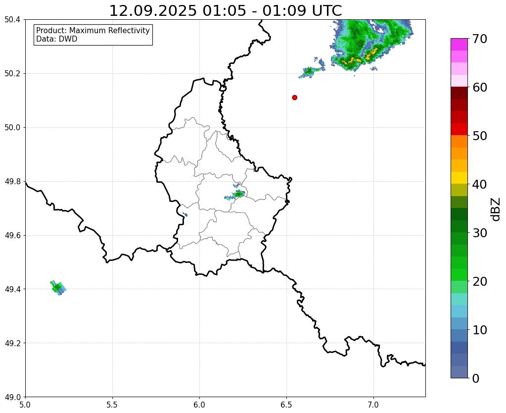Select the magenta swatch near 70 dBZ
Viewport: 506px width, 413px height.
click(x=459, y=45)
